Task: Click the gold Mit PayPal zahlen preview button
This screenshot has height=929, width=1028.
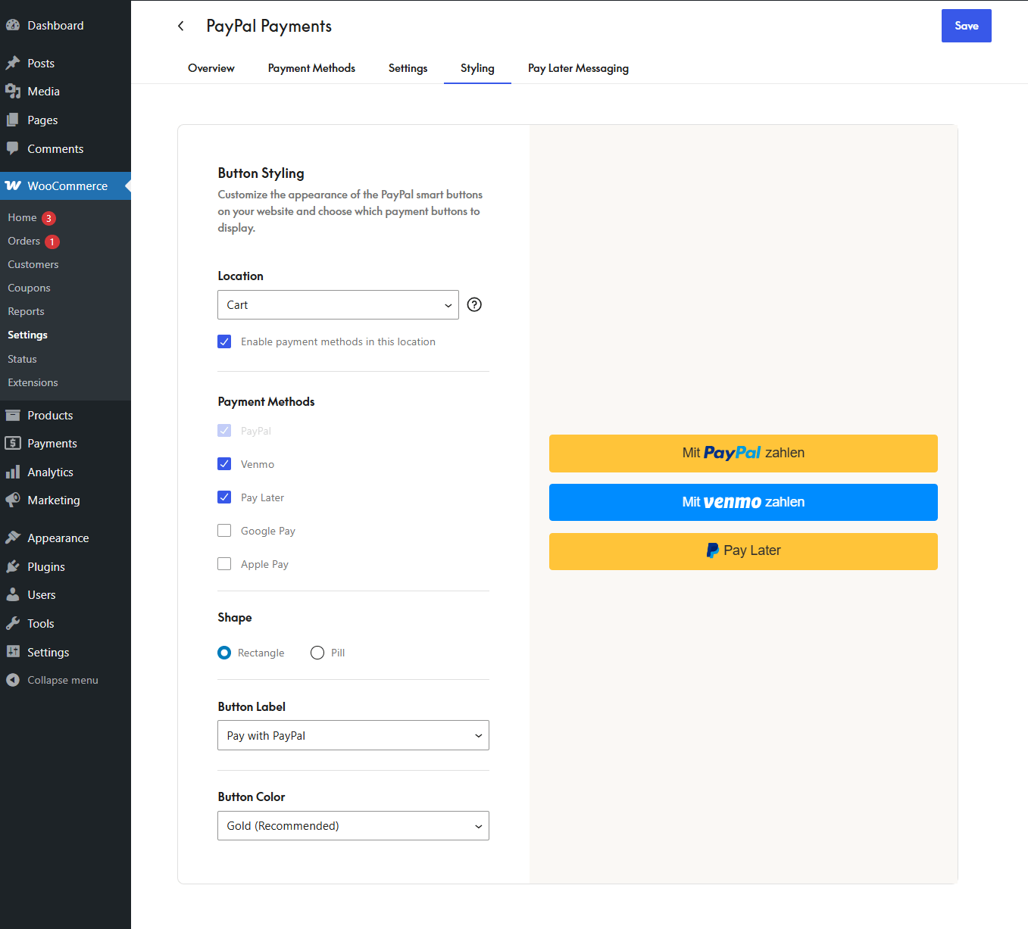Action: coord(743,453)
